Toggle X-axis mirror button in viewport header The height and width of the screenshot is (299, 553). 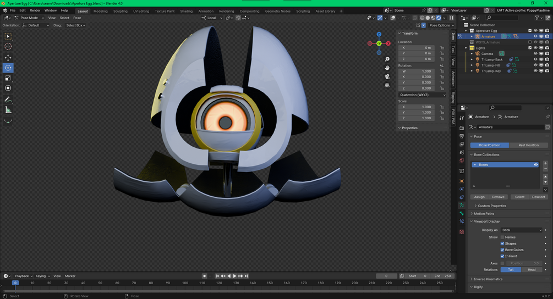tap(423, 25)
